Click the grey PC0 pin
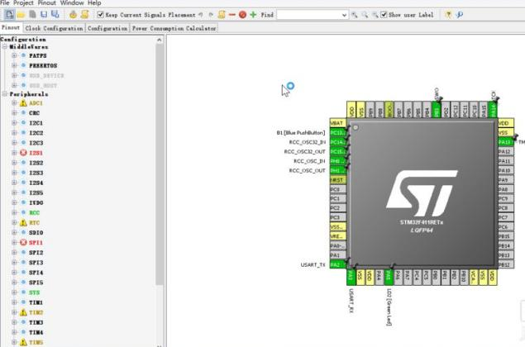525x347 pixels. pos(337,189)
